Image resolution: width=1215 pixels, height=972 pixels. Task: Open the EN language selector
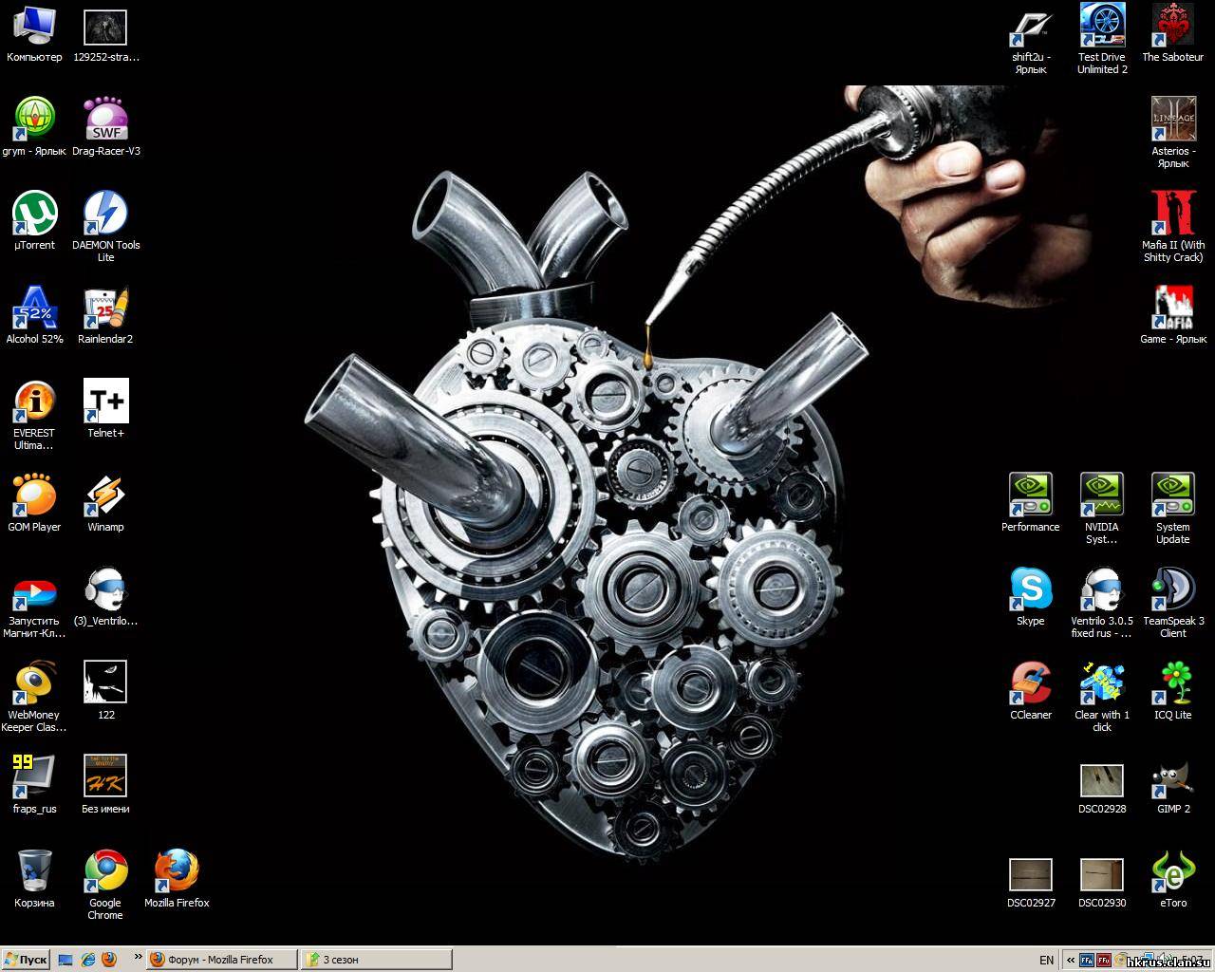(x=1046, y=960)
